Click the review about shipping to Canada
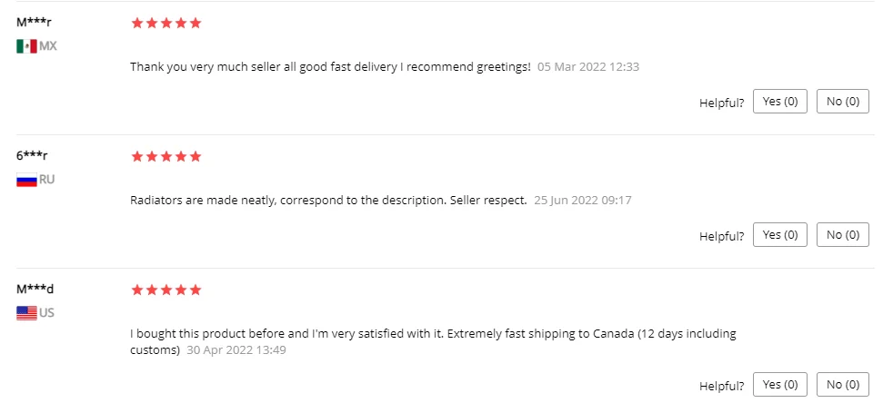This screenshot has width=893, height=403. (433, 334)
